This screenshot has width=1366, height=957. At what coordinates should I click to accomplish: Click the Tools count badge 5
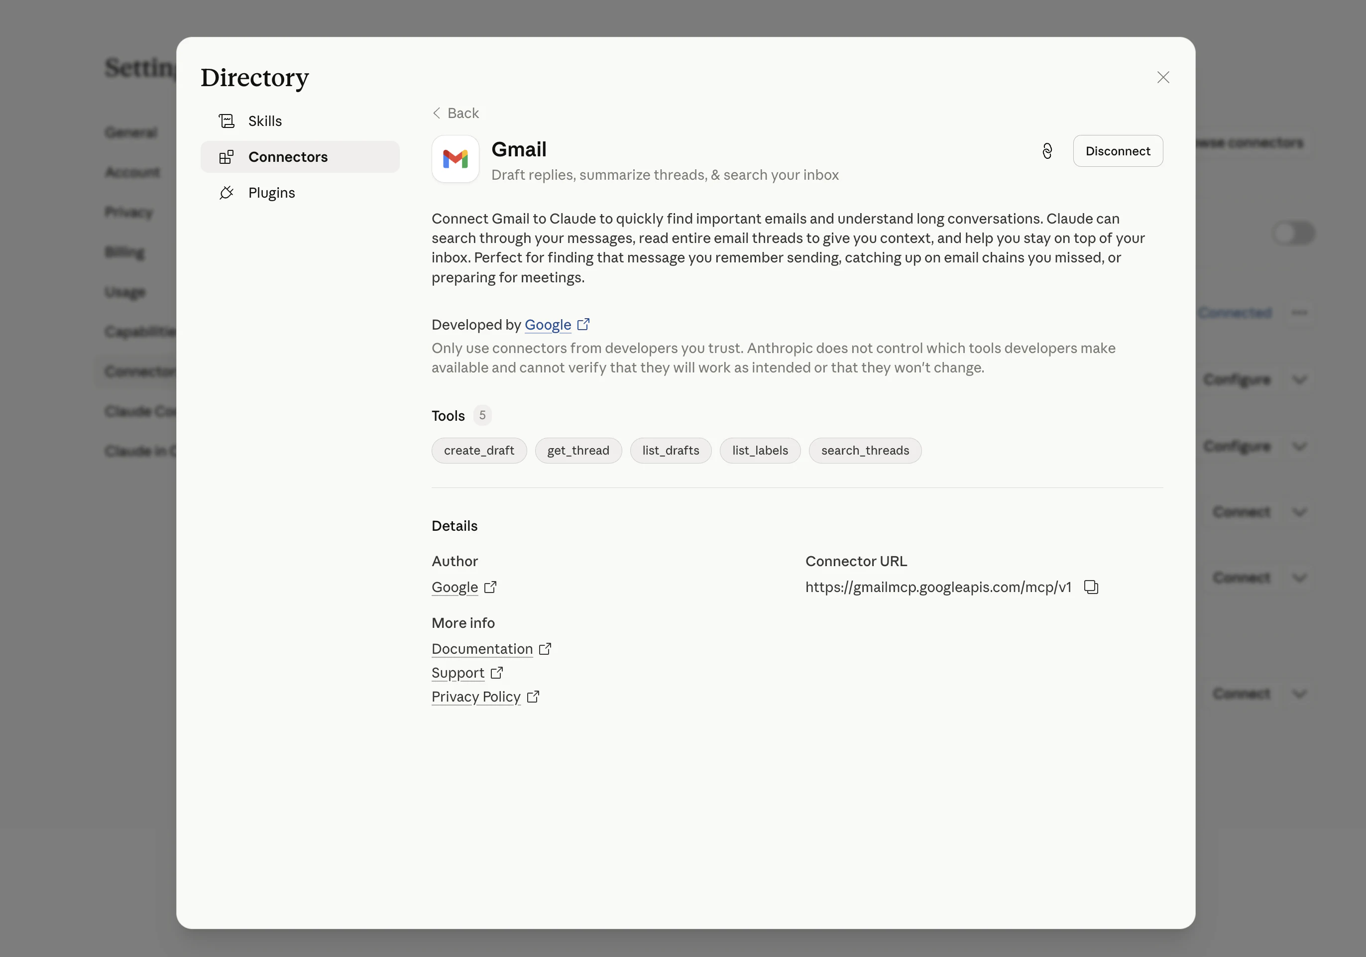point(482,415)
